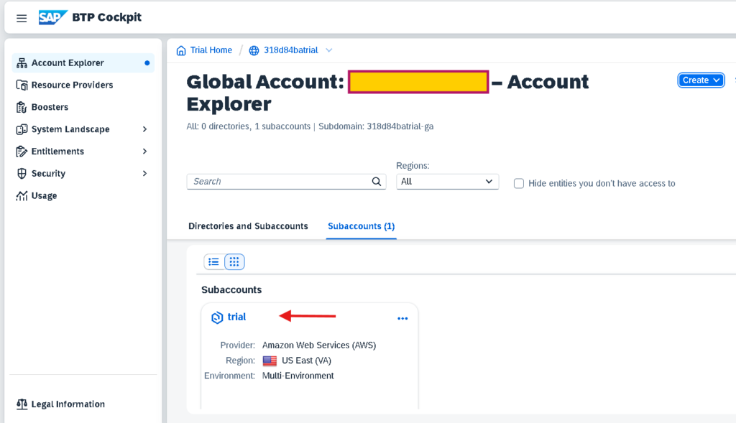Open Legal Information link
Screen dimensions: 736x423
pyautogui.click(x=68, y=404)
